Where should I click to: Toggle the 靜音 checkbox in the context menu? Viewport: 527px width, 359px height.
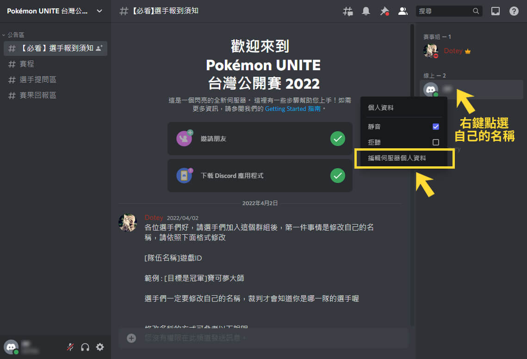435,127
